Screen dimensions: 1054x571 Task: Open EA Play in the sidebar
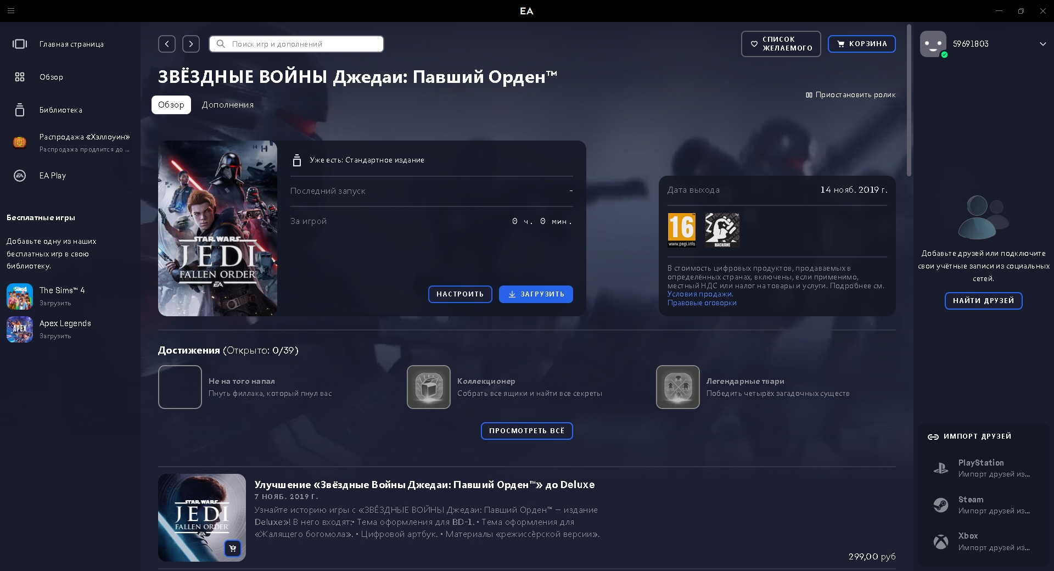click(x=53, y=176)
